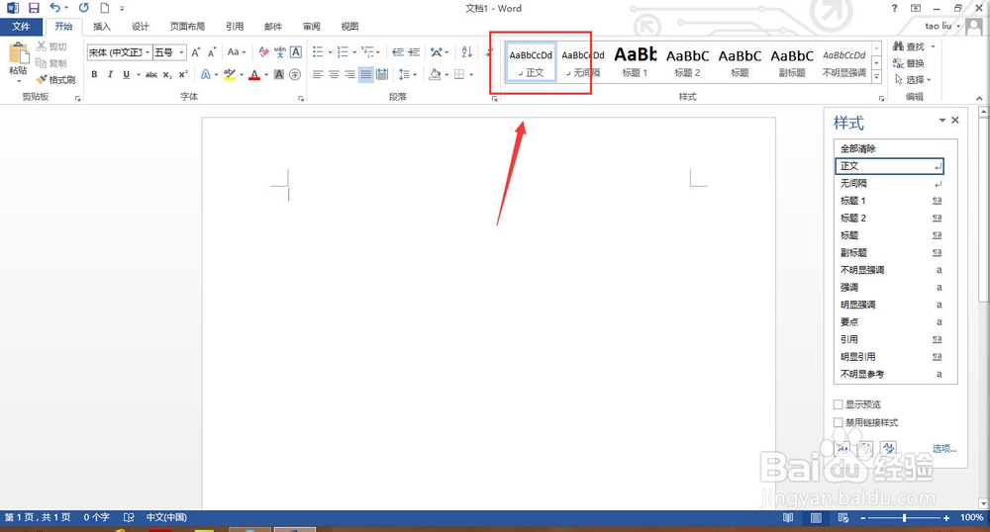Switch to read mode view
The width and height of the screenshot is (990, 532).
(788, 517)
